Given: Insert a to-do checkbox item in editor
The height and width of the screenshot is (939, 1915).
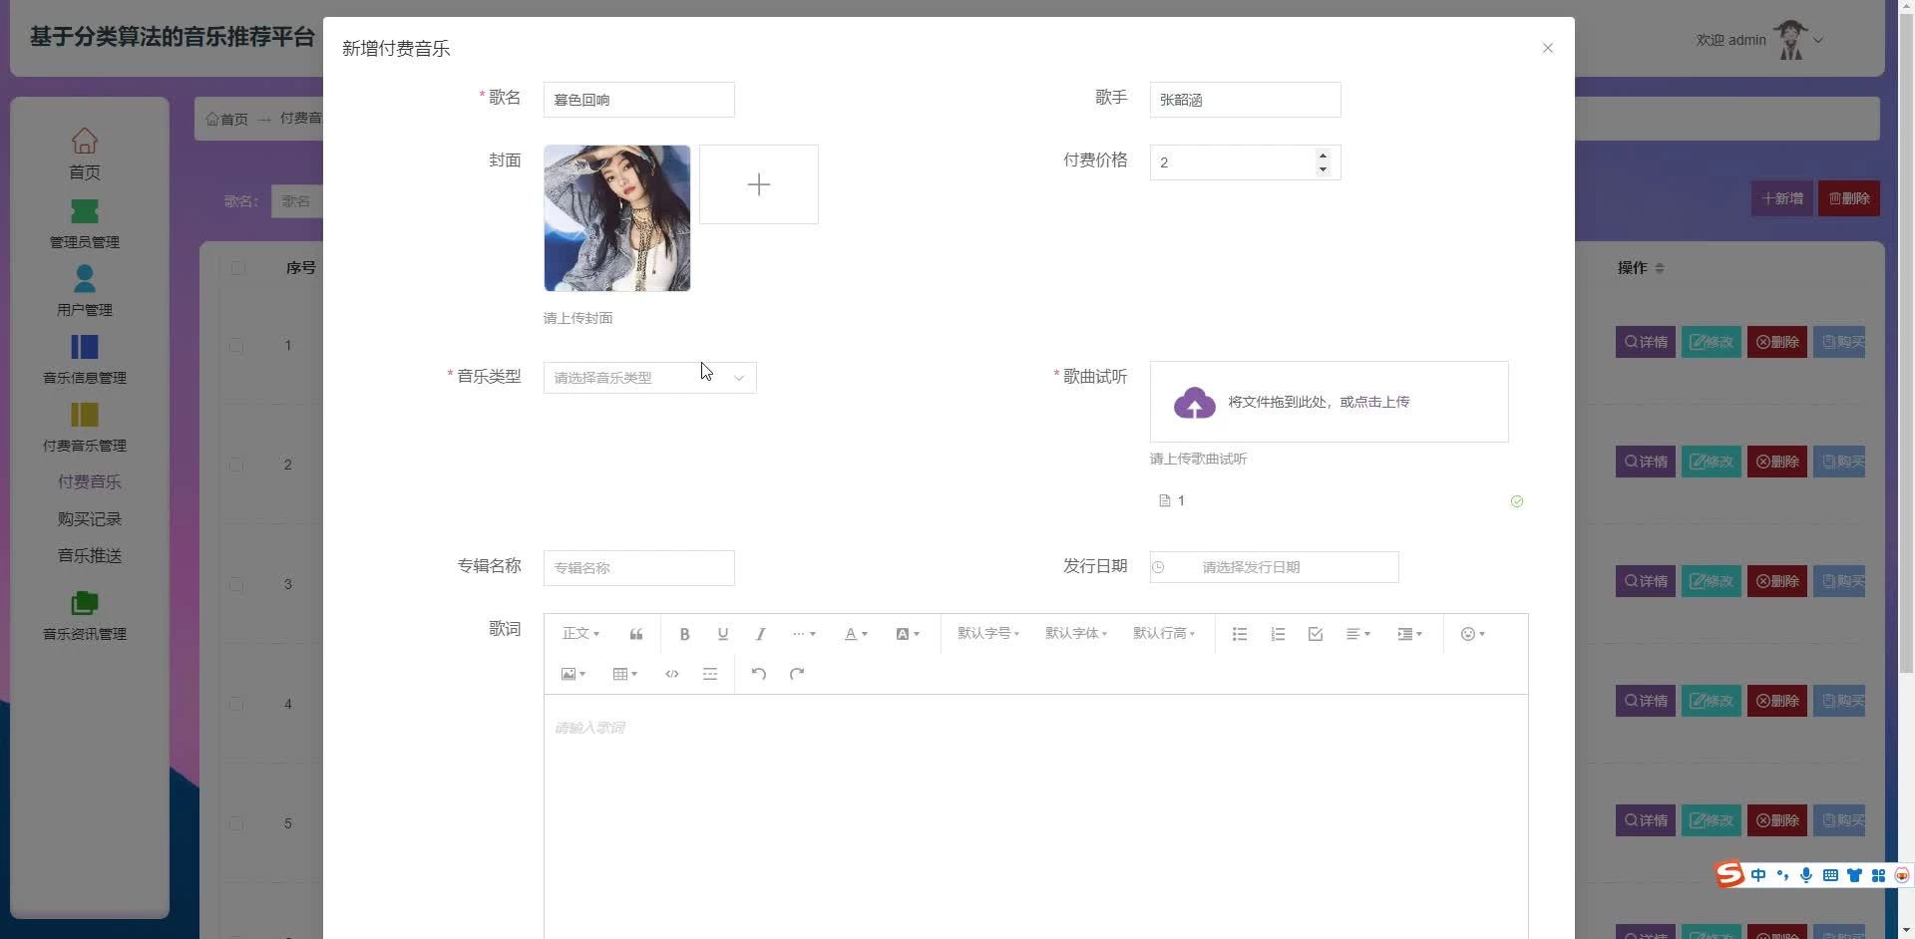Looking at the screenshot, I should [x=1316, y=634].
